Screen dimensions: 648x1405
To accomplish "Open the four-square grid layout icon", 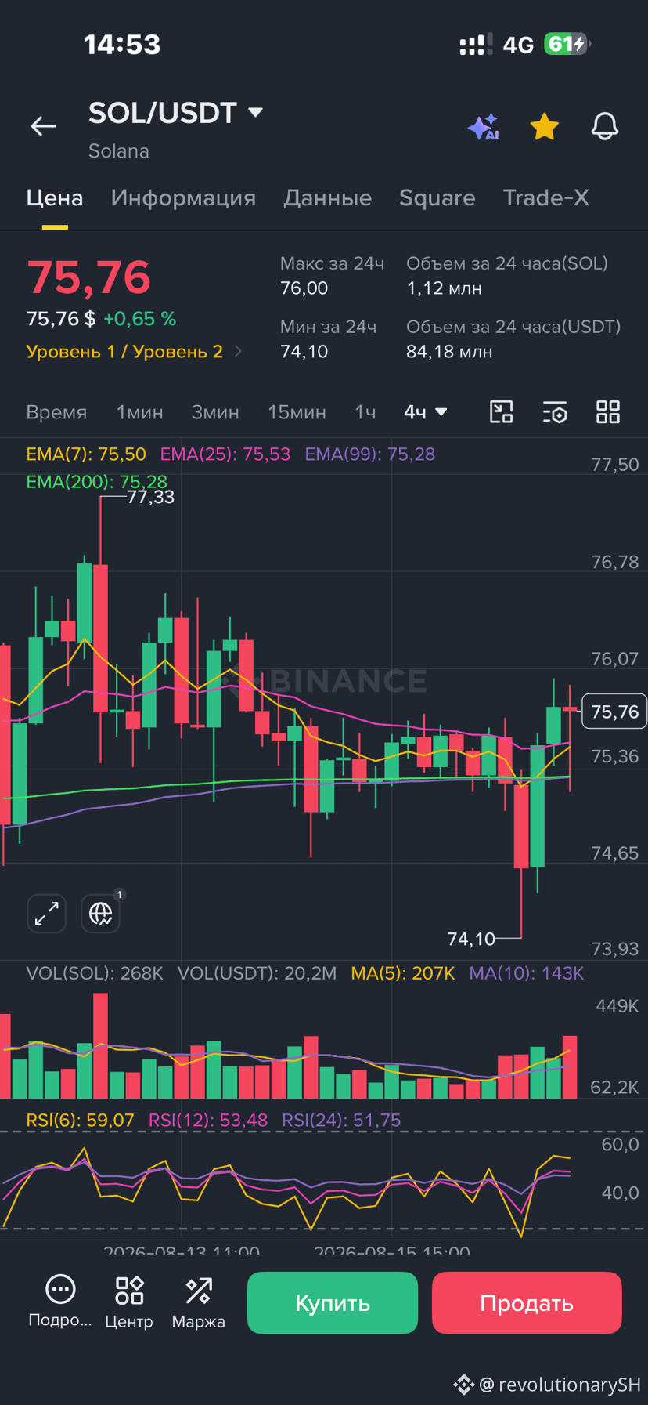I will 608,412.
